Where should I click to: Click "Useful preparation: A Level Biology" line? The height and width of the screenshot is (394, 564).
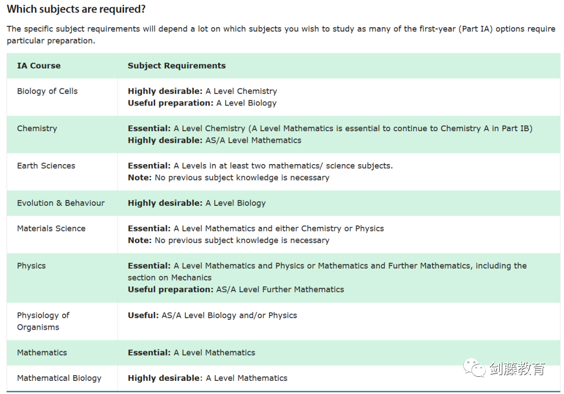click(202, 103)
